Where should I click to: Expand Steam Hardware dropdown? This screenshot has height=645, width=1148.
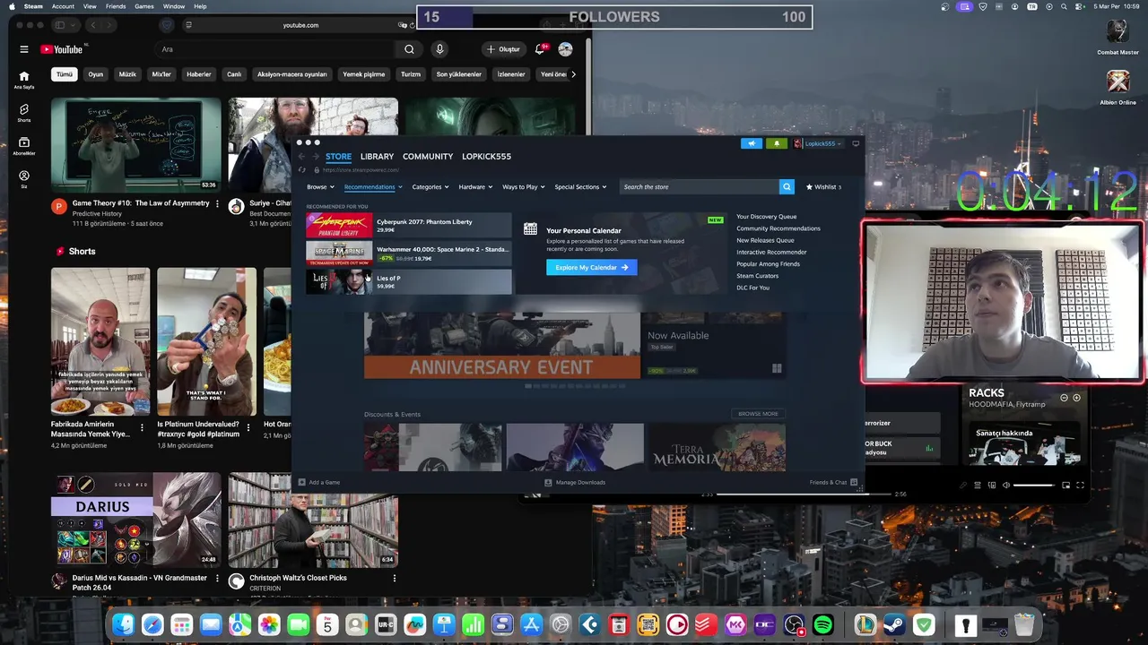coord(475,187)
